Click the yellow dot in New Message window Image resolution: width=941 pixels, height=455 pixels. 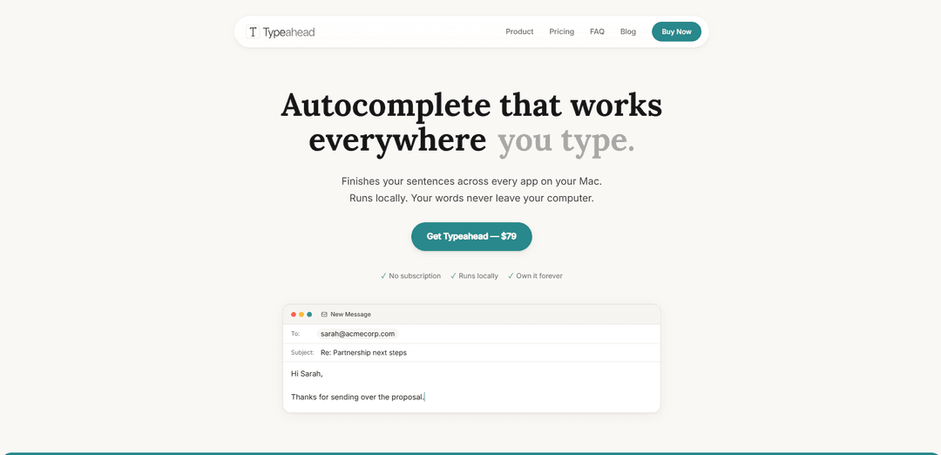click(301, 315)
